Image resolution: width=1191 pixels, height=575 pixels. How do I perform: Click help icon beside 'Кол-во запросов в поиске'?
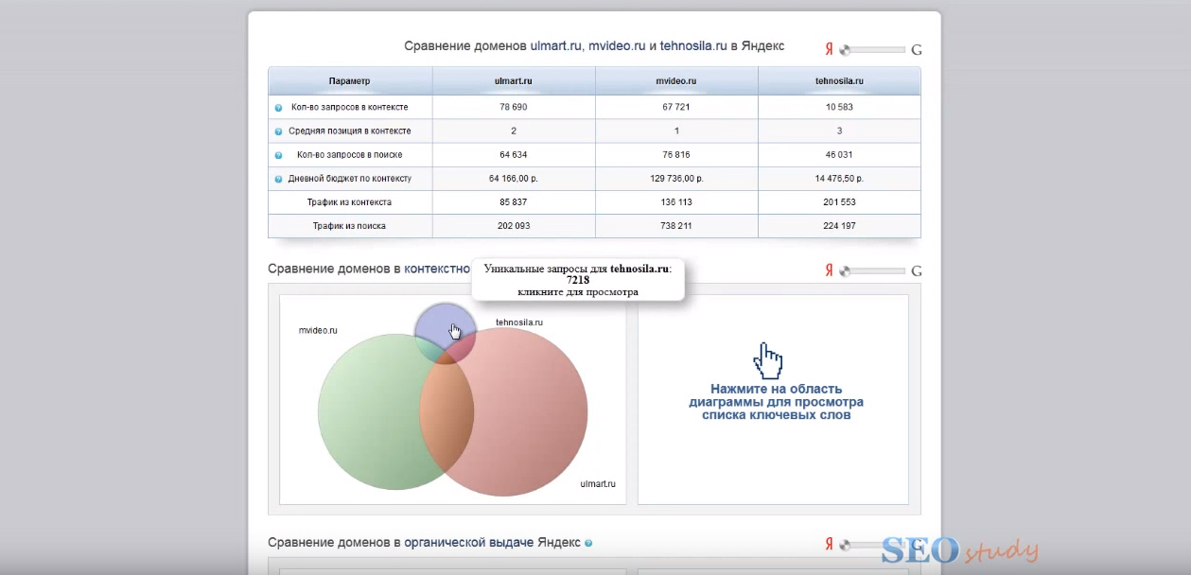(x=278, y=155)
